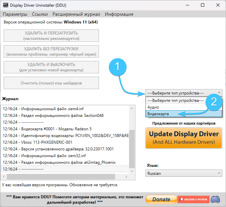The height and width of the screenshot is (207, 226).
Task: Click the Очистить кэш шейдеров button
Action: pyautogui.click(x=51, y=83)
